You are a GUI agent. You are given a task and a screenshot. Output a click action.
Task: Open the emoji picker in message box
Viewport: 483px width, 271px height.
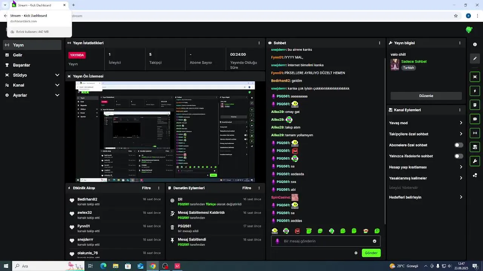pyautogui.click(x=374, y=241)
